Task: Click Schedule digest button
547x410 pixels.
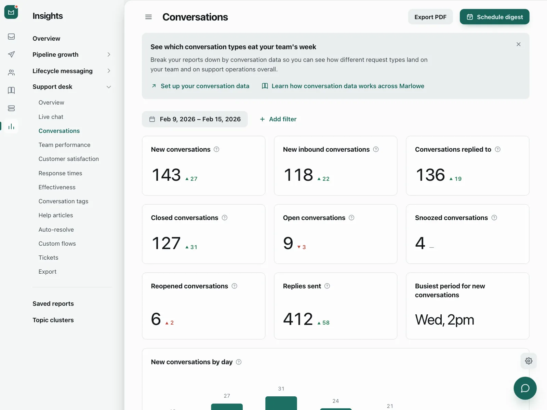Action: pyautogui.click(x=494, y=17)
